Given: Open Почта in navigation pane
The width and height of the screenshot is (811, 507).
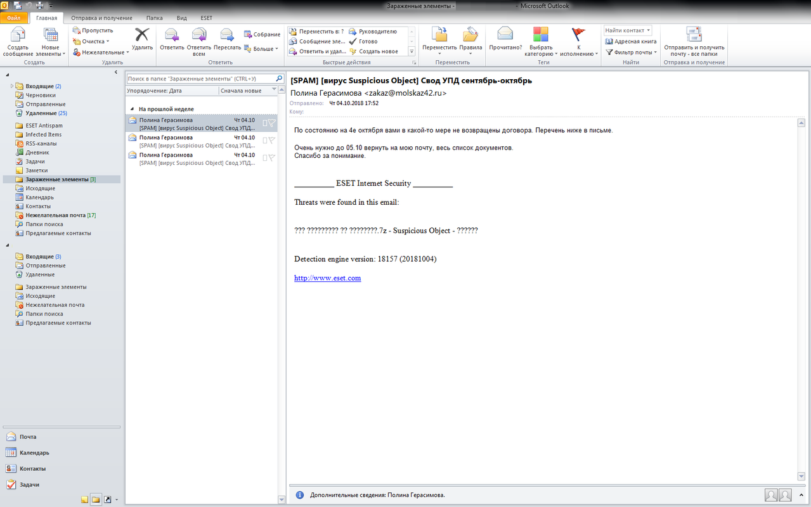Looking at the screenshot, I should click(x=63, y=437).
